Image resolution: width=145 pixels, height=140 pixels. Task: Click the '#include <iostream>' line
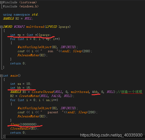[20, 2]
